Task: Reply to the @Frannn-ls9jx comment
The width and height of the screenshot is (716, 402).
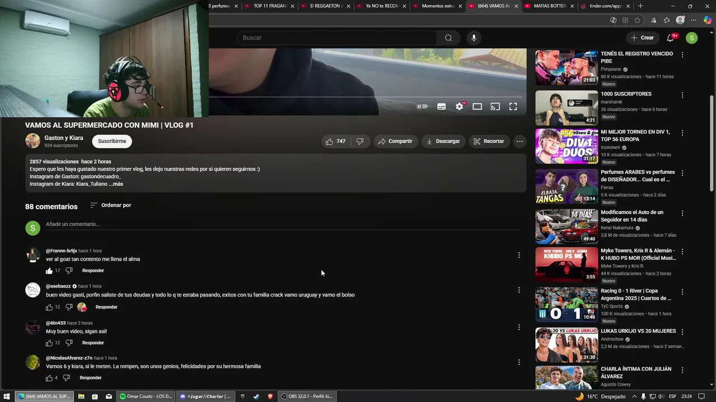Action: click(x=93, y=271)
